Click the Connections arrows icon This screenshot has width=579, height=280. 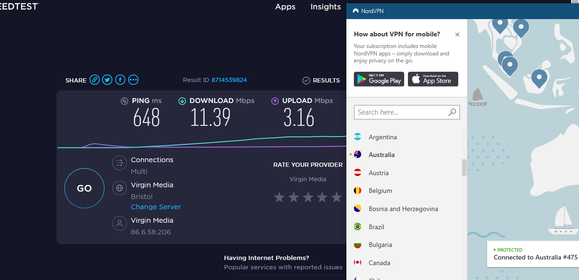tap(119, 163)
